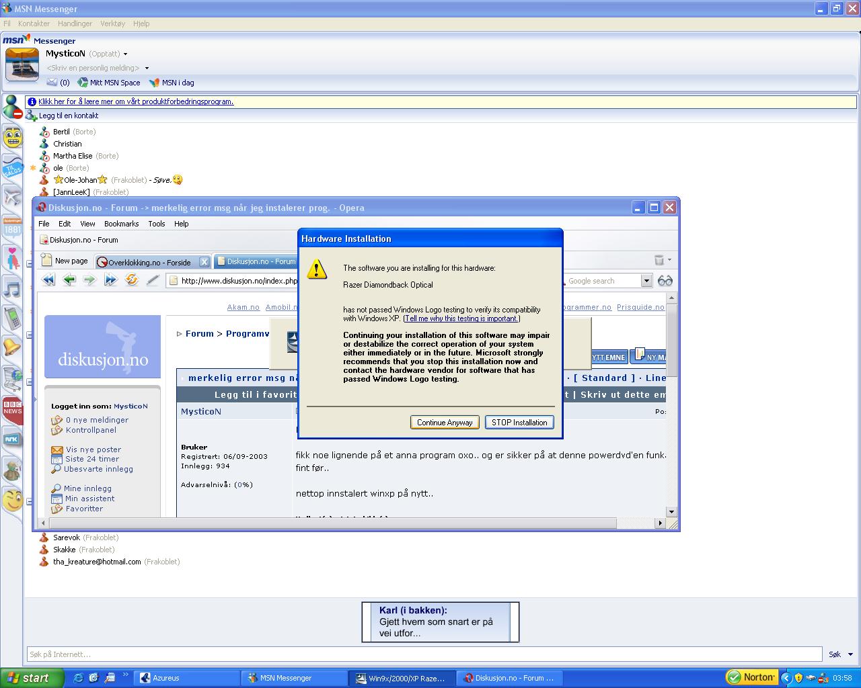
Task: Open Bookmarks menu in Opera
Action: click(x=122, y=224)
